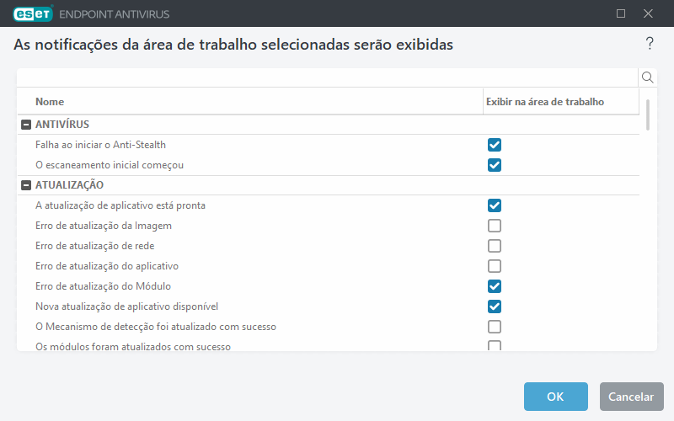
Task: Click the Cancelar button
Action: (x=631, y=397)
